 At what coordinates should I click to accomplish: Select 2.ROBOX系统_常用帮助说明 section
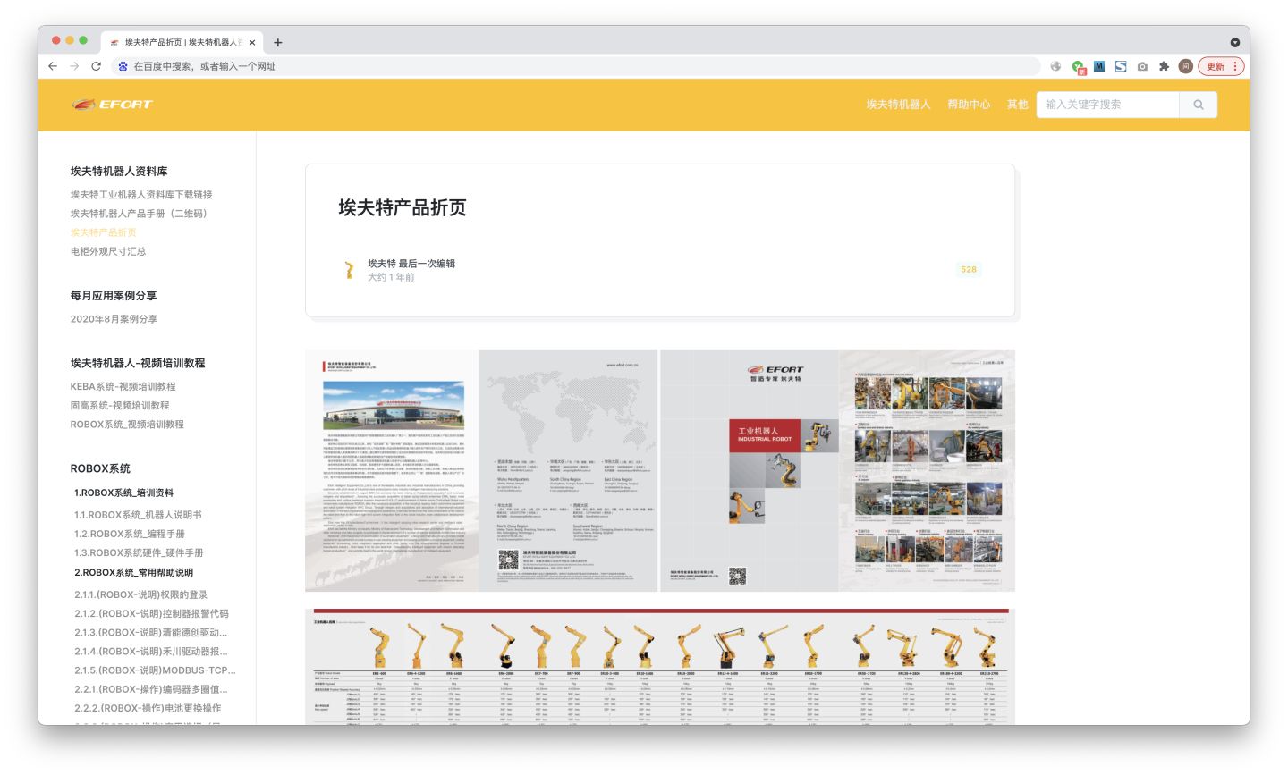133,573
